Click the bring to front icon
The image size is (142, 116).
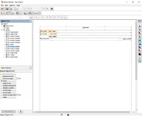(44, 9)
